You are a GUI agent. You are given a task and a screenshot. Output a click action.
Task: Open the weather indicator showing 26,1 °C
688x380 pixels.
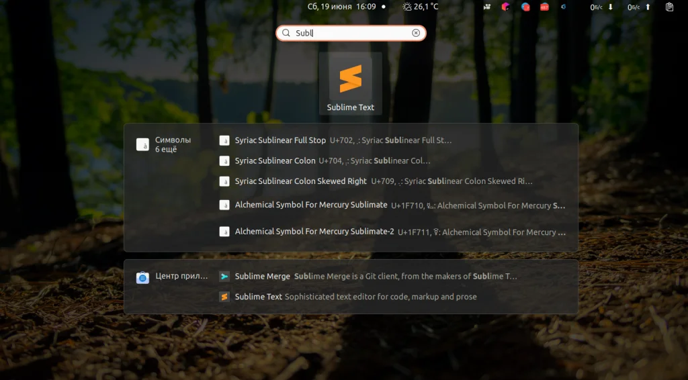pos(421,7)
